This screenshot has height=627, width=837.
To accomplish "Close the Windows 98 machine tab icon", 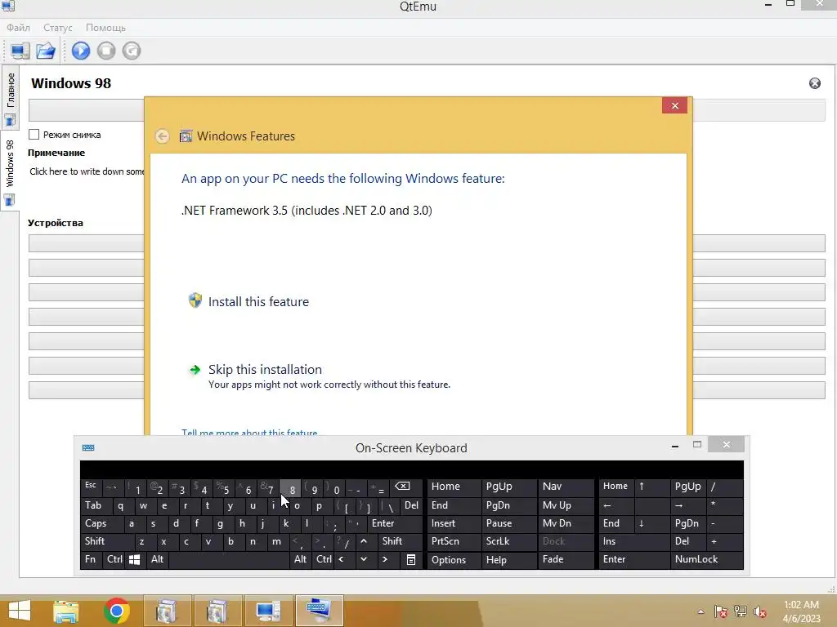I will point(815,83).
